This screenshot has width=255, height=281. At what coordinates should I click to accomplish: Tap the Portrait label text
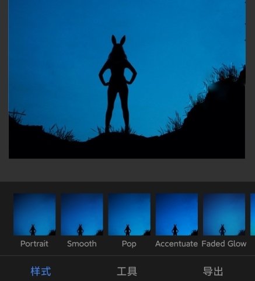click(x=34, y=244)
